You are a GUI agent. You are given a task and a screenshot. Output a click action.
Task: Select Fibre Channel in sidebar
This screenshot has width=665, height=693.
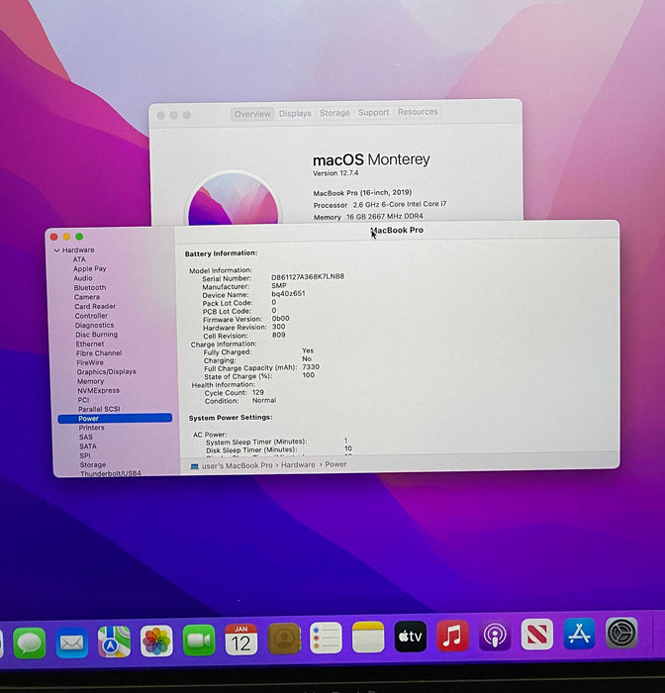(99, 353)
